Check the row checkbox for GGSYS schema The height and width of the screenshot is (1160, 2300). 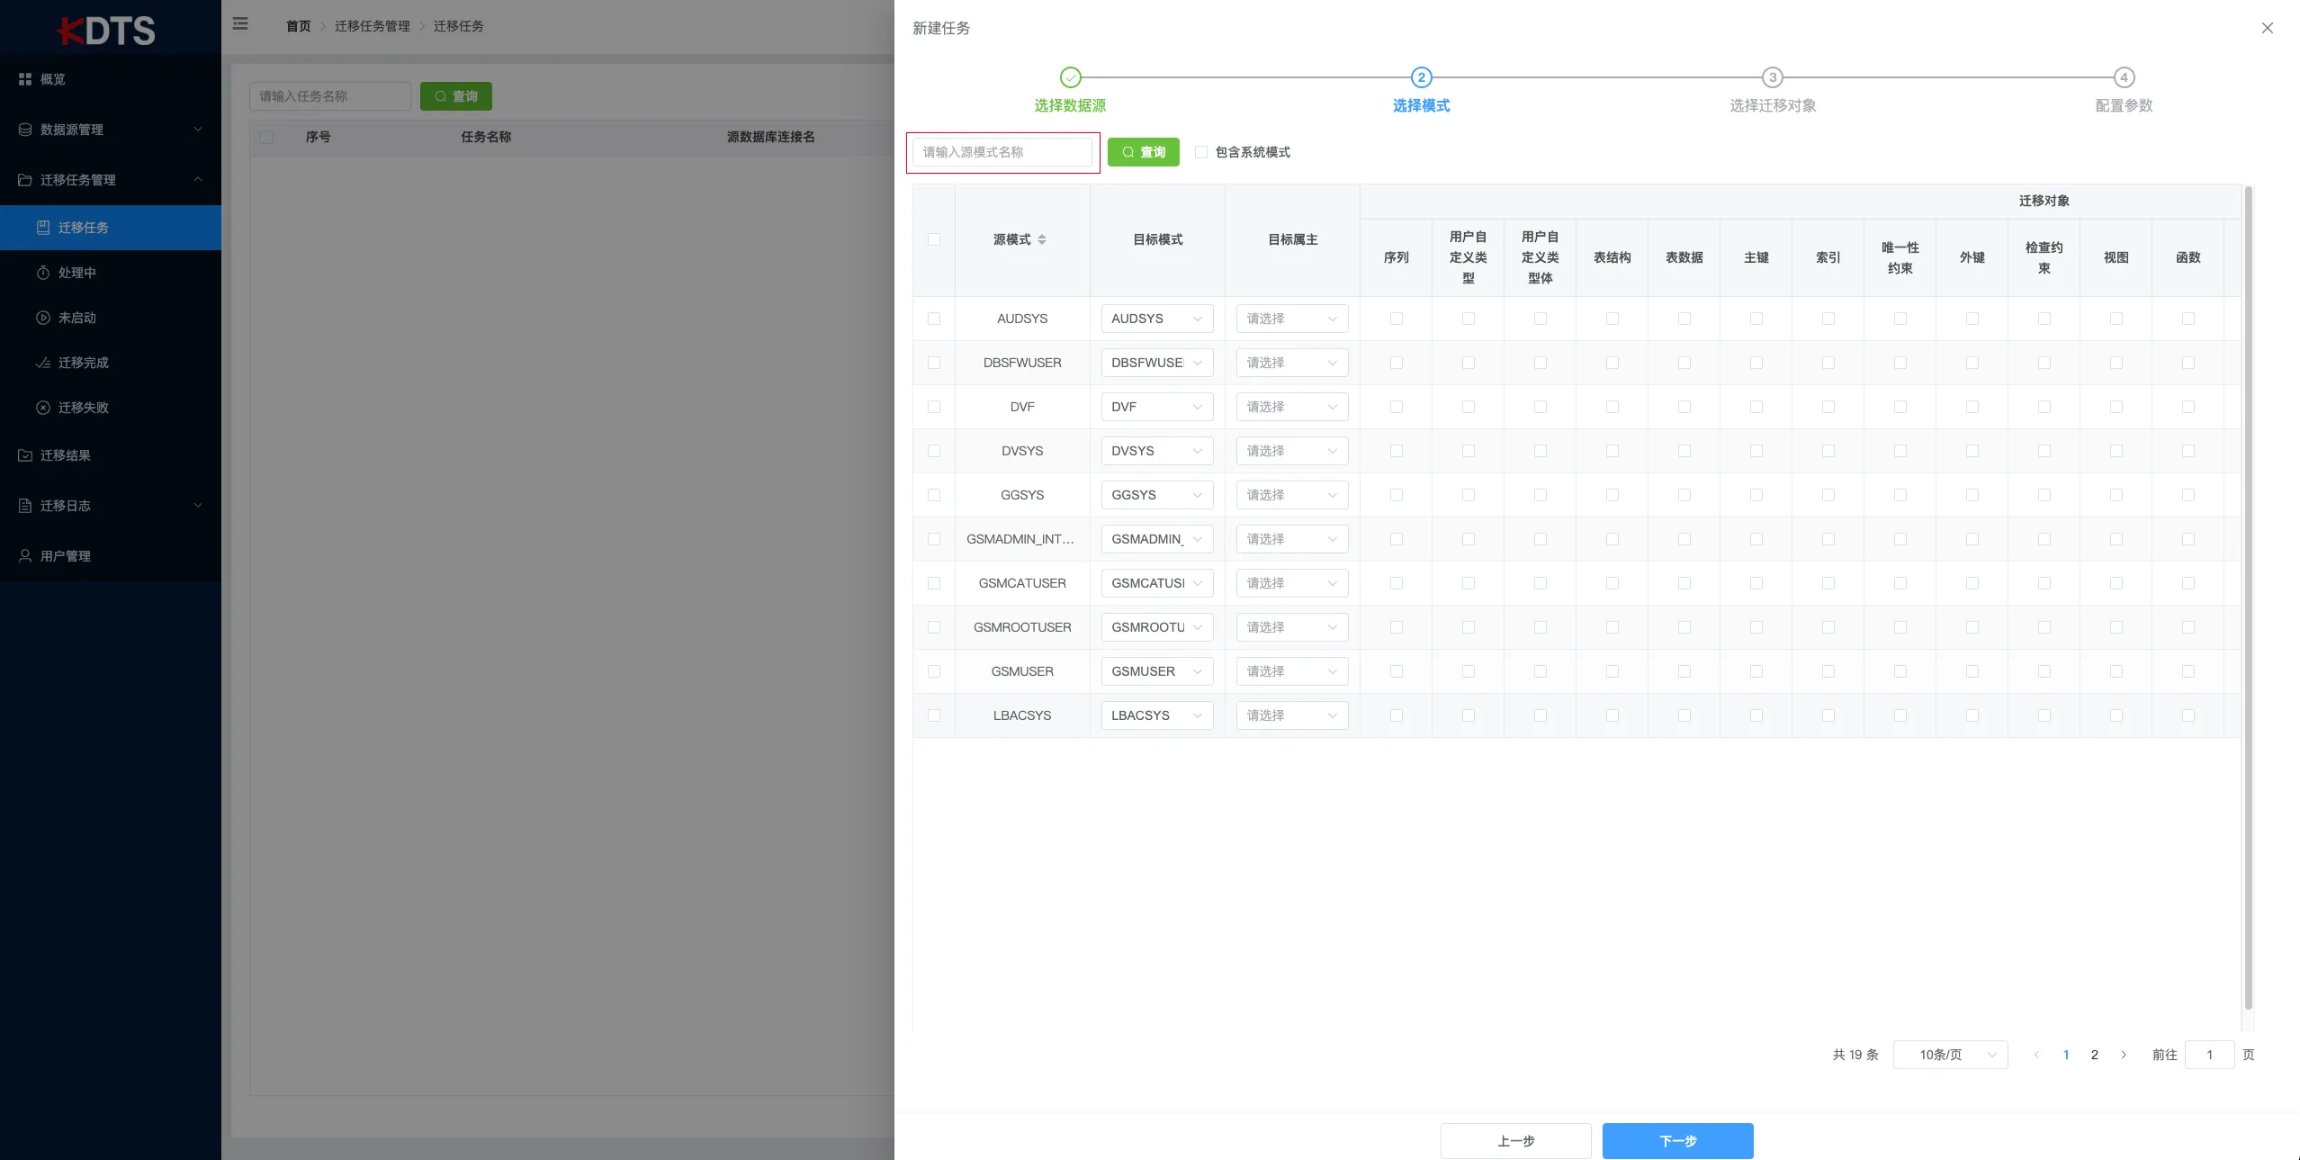[933, 495]
